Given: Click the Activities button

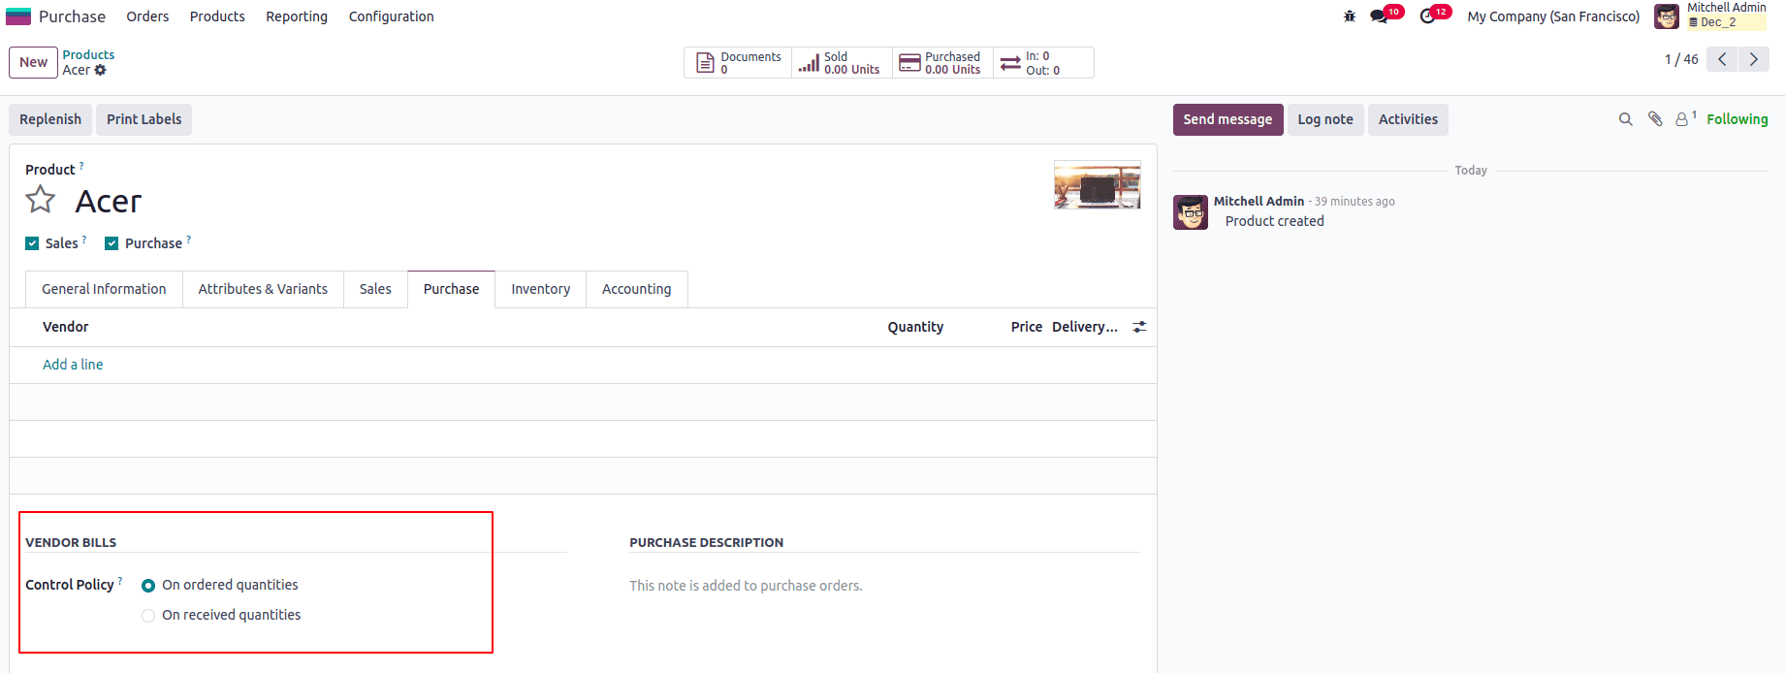Looking at the screenshot, I should coord(1408,119).
